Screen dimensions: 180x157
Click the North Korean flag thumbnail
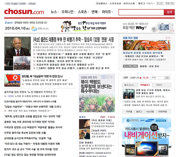pos(12,80)
